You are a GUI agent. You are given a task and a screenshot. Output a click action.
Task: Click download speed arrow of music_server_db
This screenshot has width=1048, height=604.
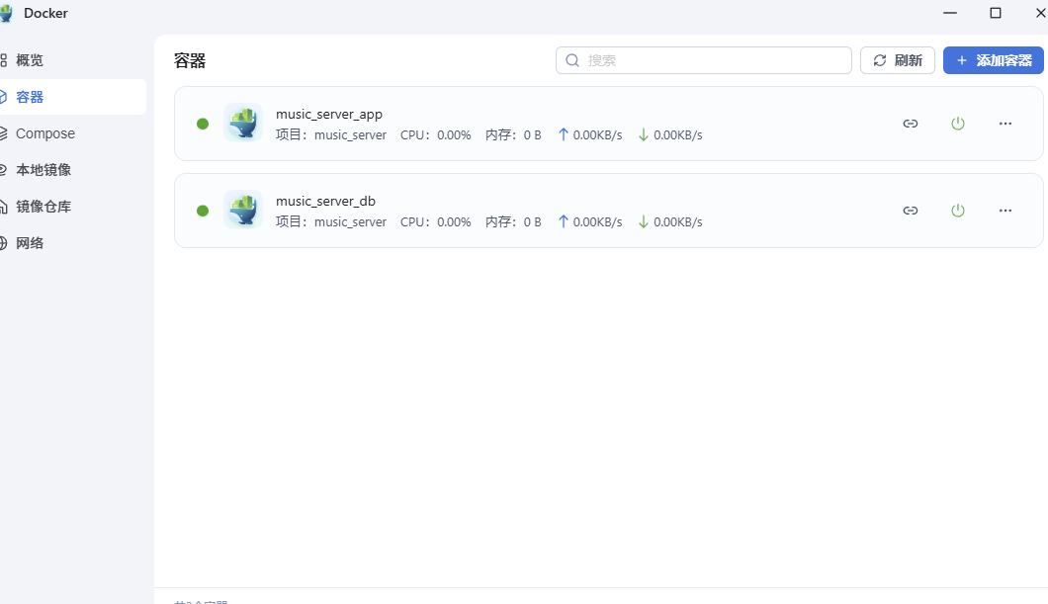pos(644,221)
